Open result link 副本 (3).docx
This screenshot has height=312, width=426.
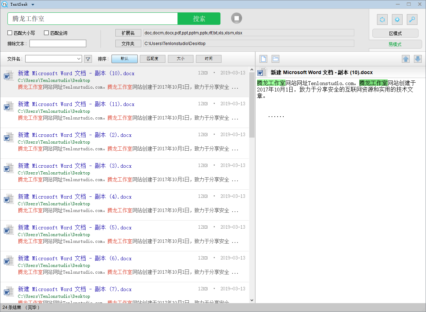75,166
